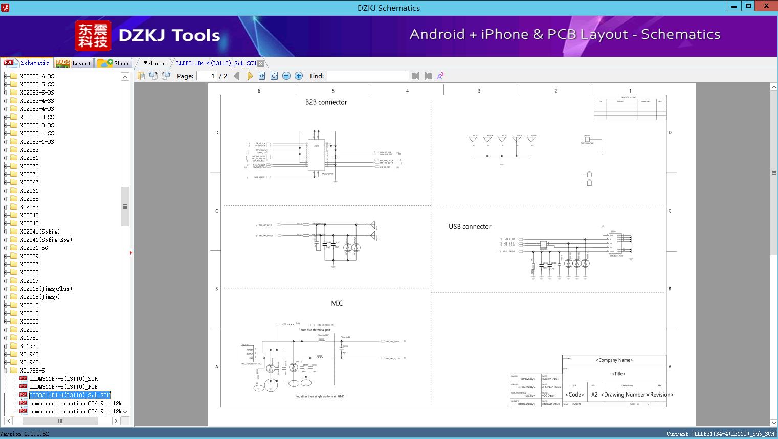Open the Share tab
The image size is (778, 439).
(114, 63)
